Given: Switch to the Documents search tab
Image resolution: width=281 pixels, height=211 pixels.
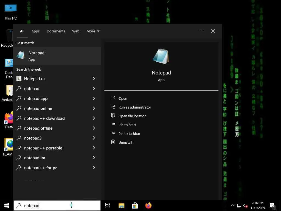Looking at the screenshot, I should pyautogui.click(x=56, y=31).
